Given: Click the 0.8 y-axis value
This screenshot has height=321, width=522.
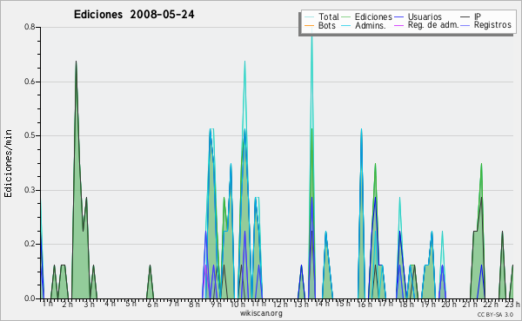Looking at the screenshot, I should coord(30,27).
